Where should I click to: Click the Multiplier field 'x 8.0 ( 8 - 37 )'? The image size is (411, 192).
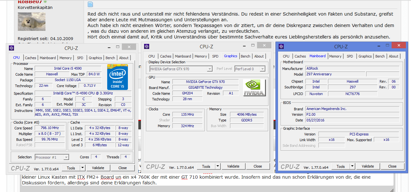49,134
